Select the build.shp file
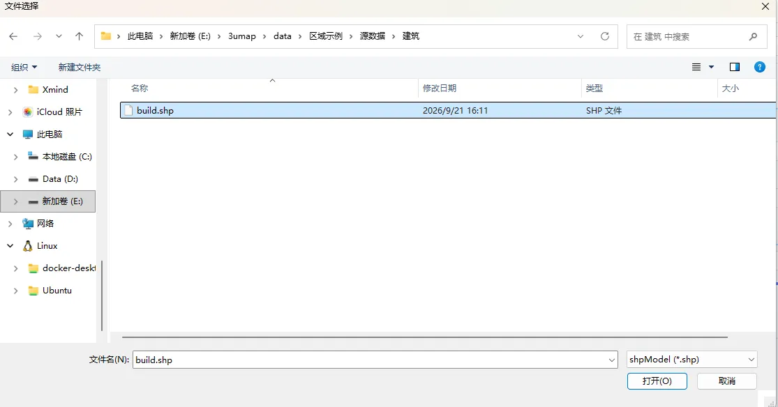The width and height of the screenshot is (778, 407). point(448,111)
